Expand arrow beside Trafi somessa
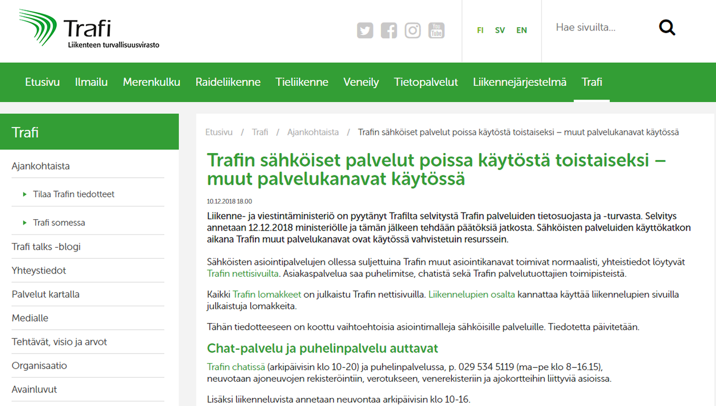 [24, 223]
